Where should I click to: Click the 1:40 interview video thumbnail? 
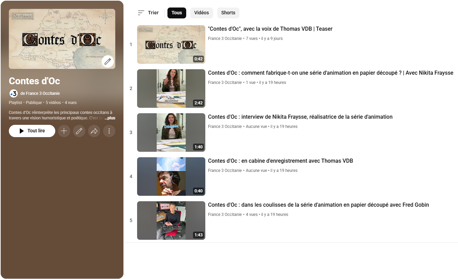[x=171, y=132]
